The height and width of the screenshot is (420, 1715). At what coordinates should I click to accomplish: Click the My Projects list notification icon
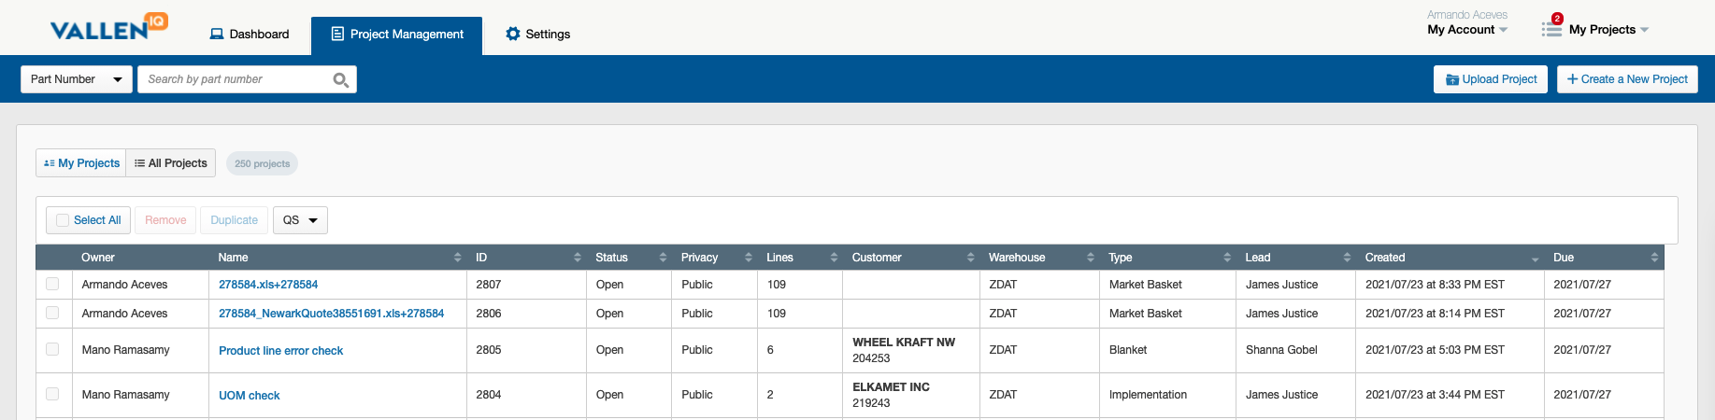pyautogui.click(x=1551, y=29)
